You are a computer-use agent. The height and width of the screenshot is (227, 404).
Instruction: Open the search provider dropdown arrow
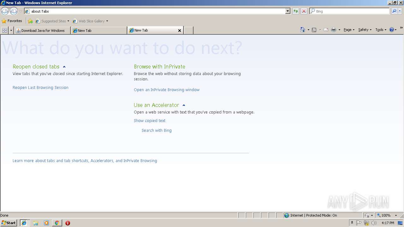point(400,11)
